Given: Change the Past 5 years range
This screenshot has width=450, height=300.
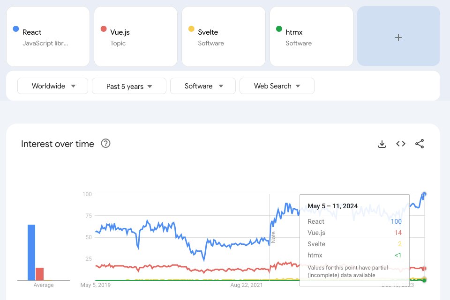Looking at the screenshot, I should coord(129,86).
